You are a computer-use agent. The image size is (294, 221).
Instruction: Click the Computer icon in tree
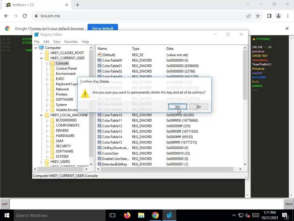[41, 48]
